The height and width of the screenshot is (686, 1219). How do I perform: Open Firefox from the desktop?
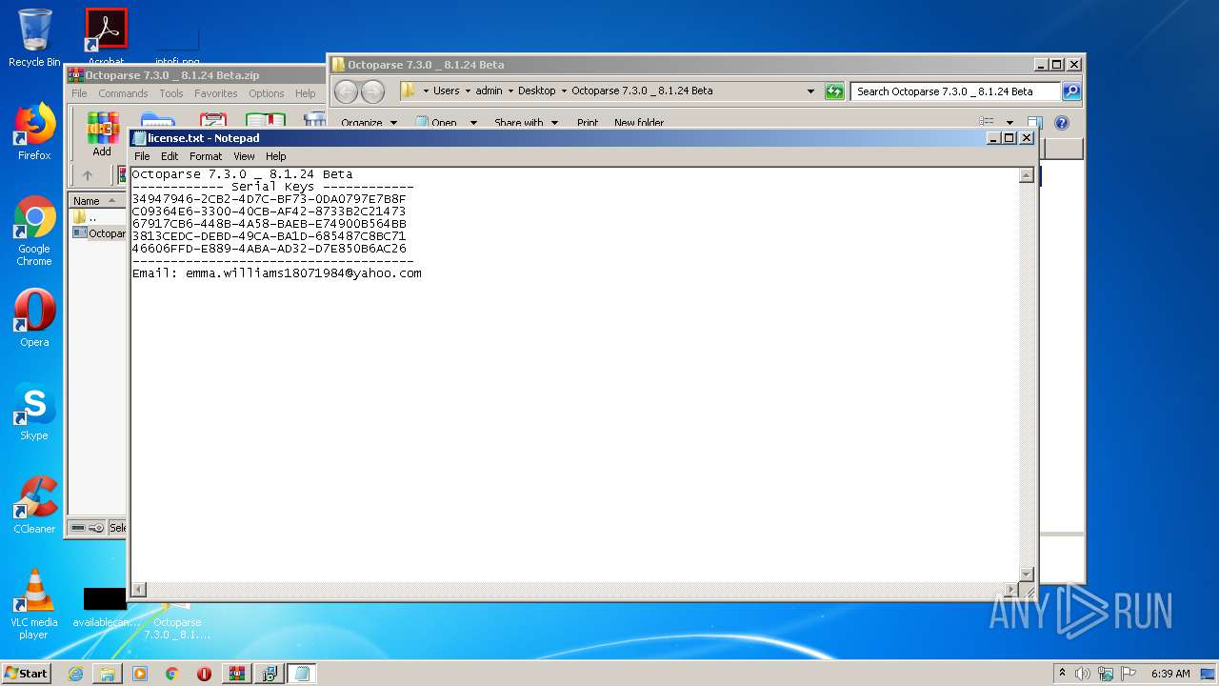[34, 131]
